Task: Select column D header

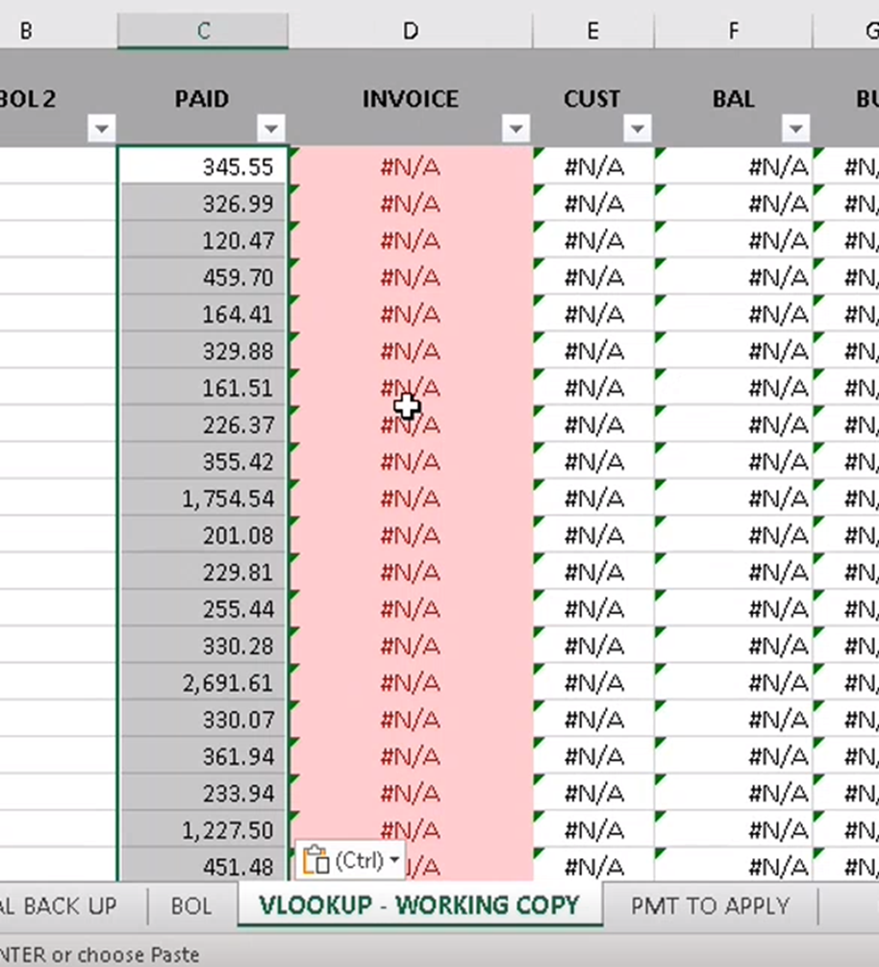Action: coord(411,30)
